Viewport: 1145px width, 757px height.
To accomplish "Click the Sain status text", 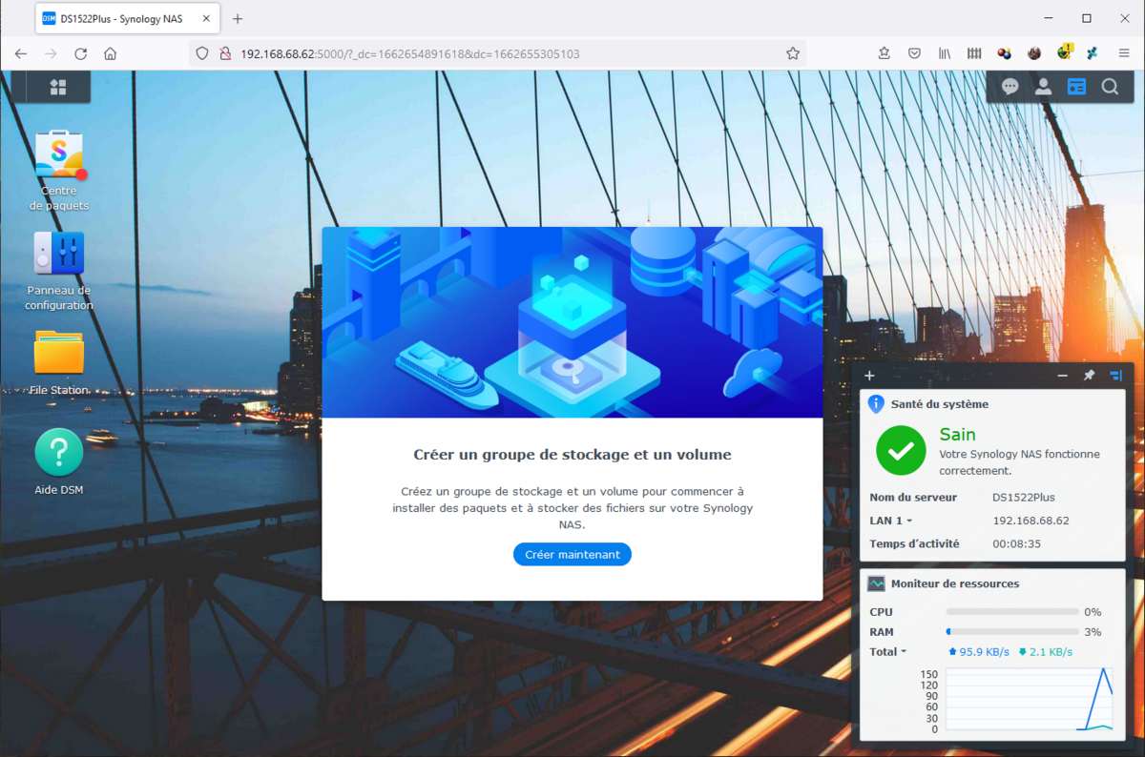I will pos(958,435).
